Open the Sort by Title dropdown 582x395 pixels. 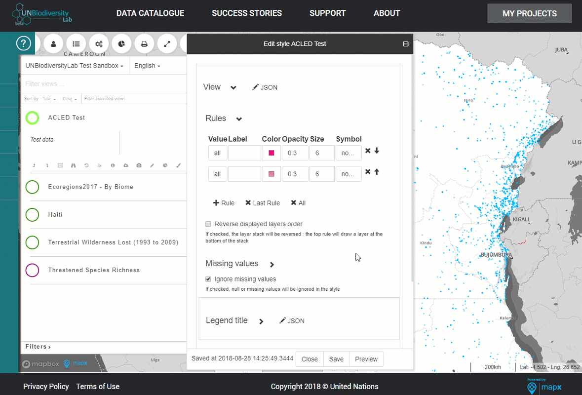49,99
